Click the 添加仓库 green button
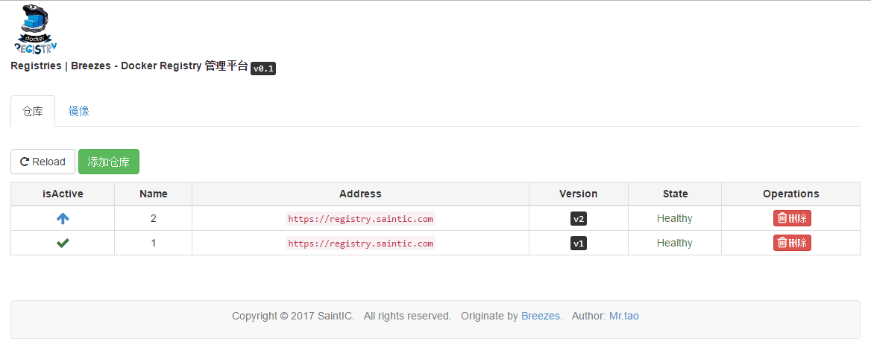Screen dimensions: 871x350 [108, 162]
